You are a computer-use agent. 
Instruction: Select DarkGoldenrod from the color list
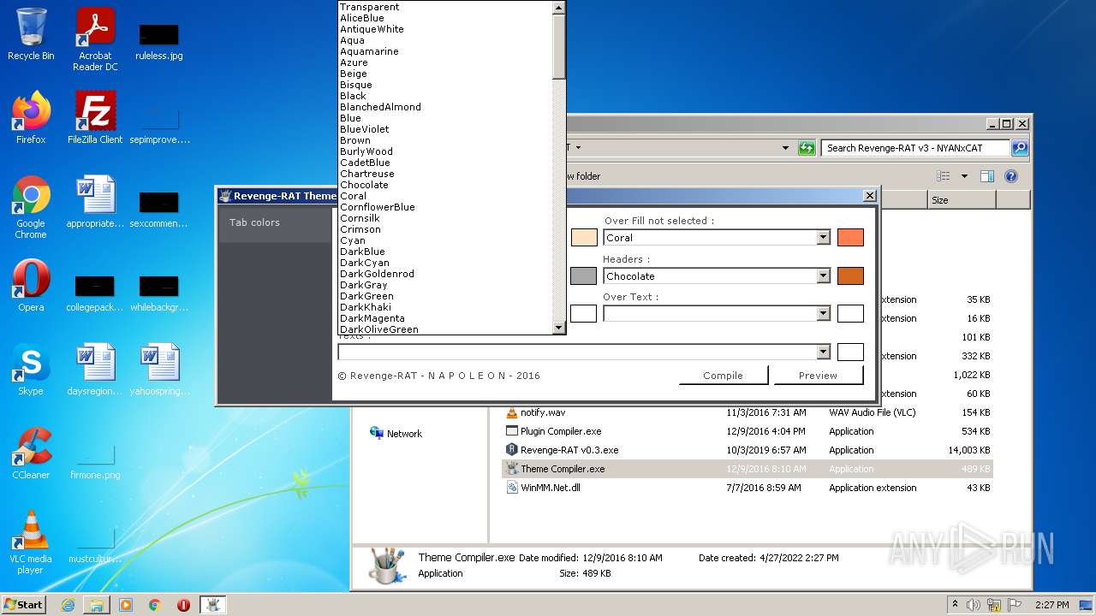(445, 274)
